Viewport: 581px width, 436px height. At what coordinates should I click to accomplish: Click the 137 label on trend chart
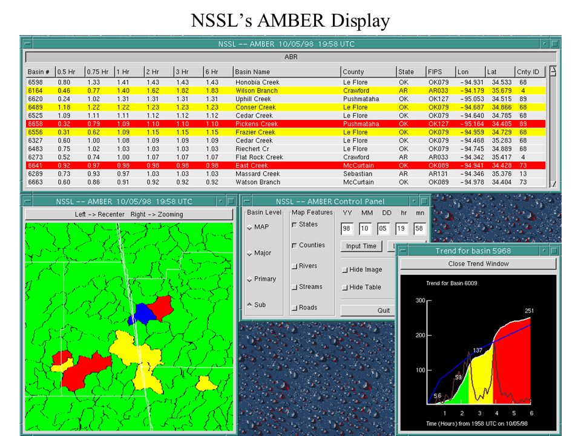[x=478, y=351]
